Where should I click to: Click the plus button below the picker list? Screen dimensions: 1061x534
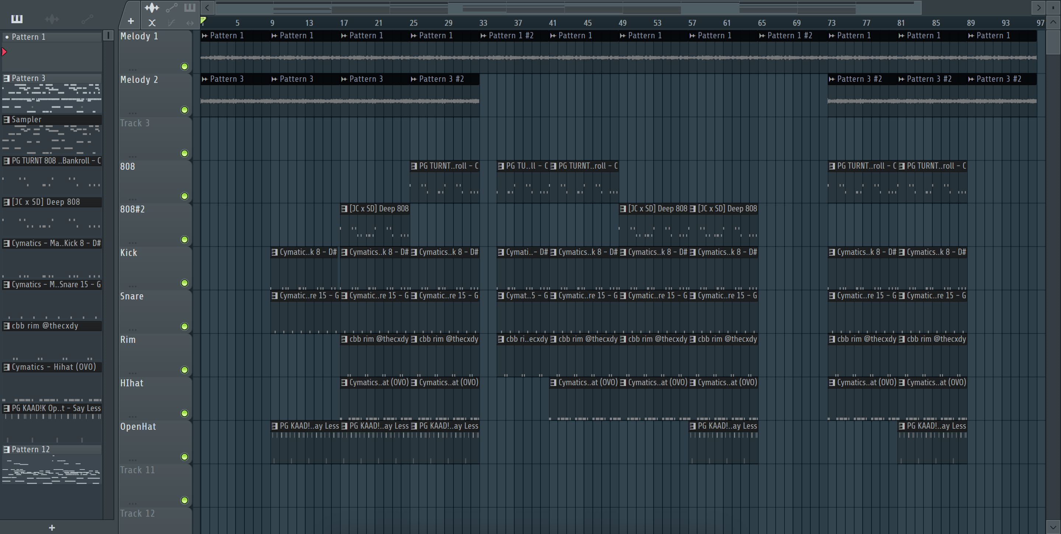pos(52,527)
